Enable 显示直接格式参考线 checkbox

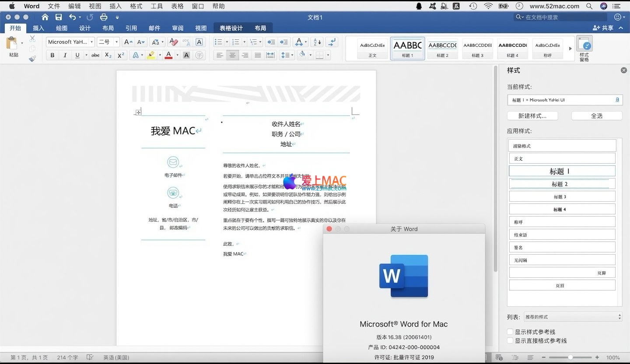click(x=510, y=341)
